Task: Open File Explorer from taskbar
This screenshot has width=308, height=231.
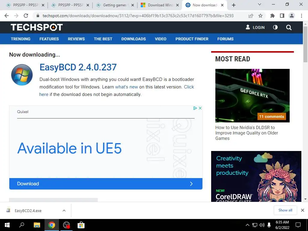Action: tap(37, 225)
